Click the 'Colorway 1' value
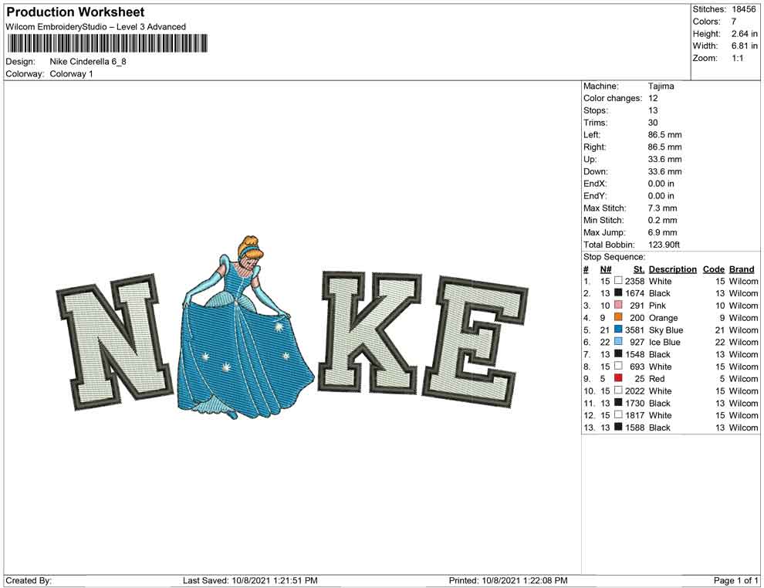This screenshot has height=588, width=764. (x=71, y=74)
